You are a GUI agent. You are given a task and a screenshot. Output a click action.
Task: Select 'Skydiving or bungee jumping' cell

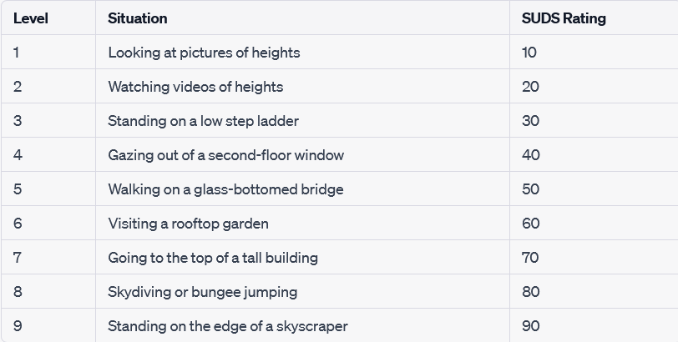202,292
